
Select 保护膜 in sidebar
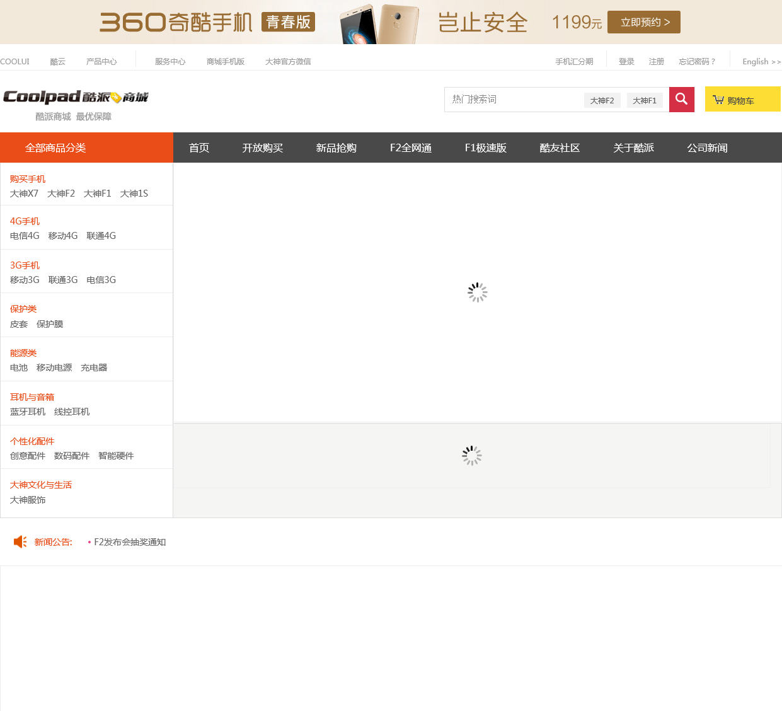point(50,324)
